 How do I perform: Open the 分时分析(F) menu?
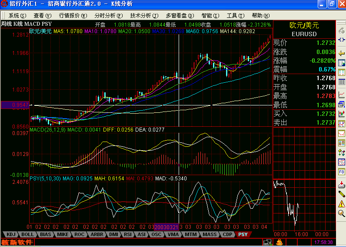[x=109, y=16]
